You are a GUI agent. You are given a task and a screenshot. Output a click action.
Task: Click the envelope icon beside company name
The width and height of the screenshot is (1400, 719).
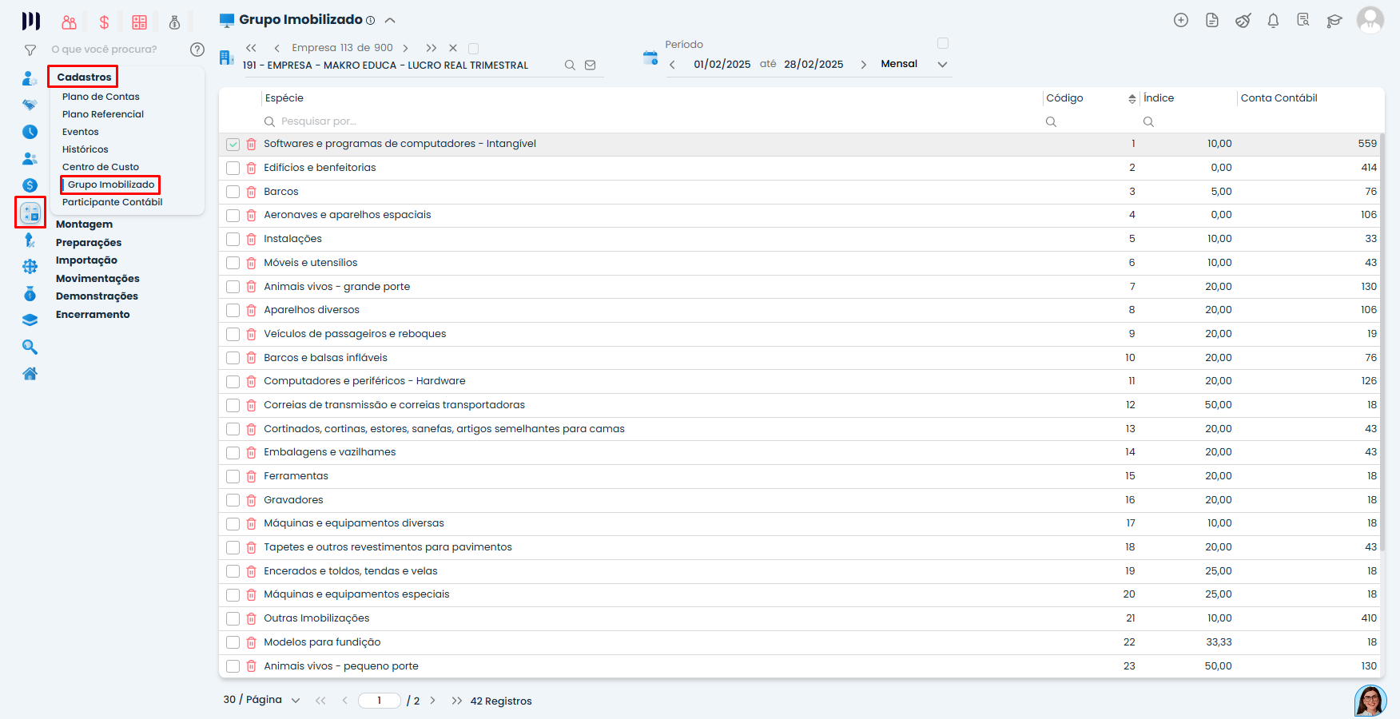coord(591,66)
